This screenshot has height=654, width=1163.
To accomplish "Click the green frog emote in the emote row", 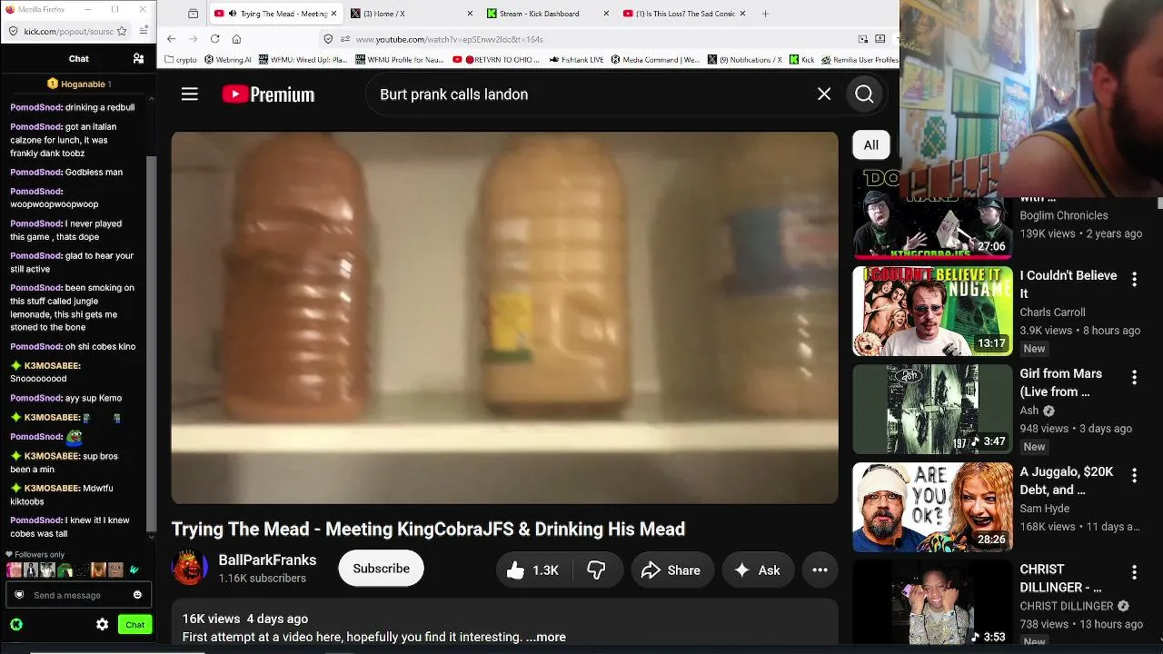I will click(65, 570).
